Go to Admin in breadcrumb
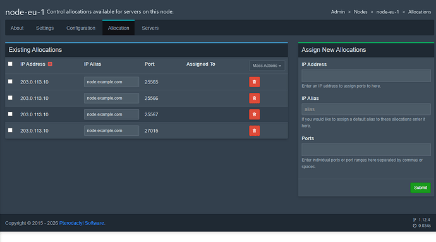The height and width of the screenshot is (242, 436). (338, 12)
